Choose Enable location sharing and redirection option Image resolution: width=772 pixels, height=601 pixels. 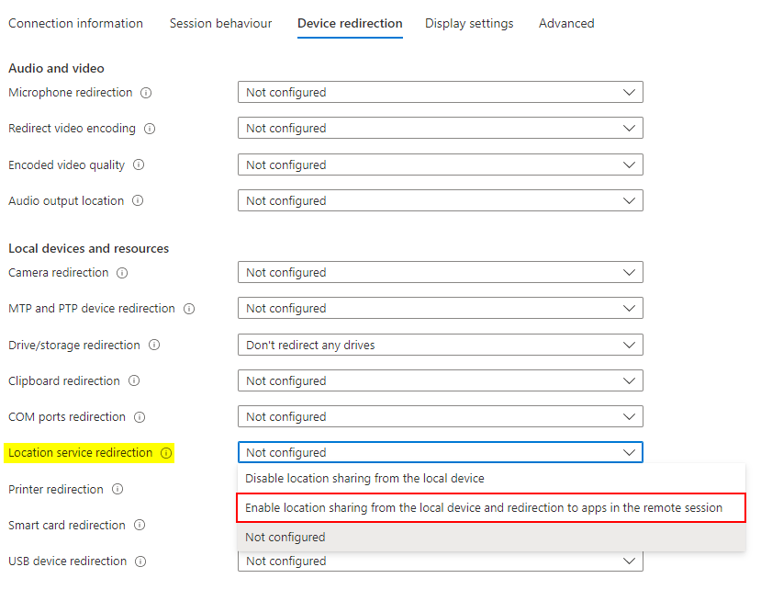click(484, 508)
